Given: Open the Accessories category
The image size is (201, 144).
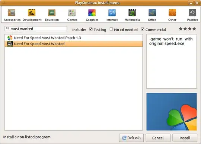Looking at the screenshot, I should click(x=12, y=15).
